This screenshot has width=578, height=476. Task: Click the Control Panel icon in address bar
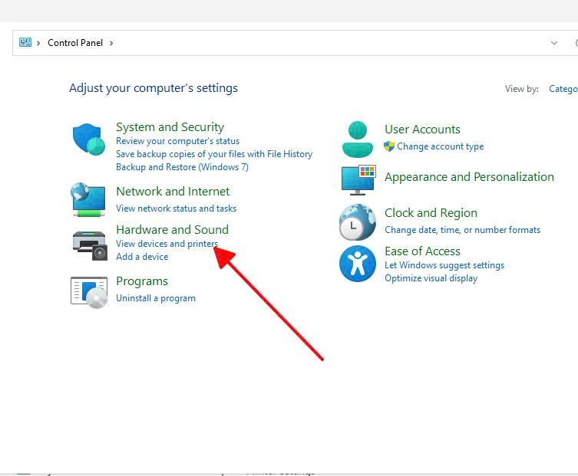coord(25,43)
